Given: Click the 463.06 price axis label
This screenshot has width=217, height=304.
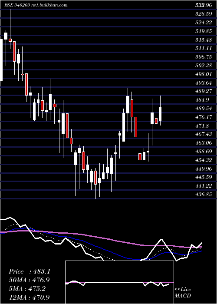Looking at the screenshot, I should pos(204,143).
